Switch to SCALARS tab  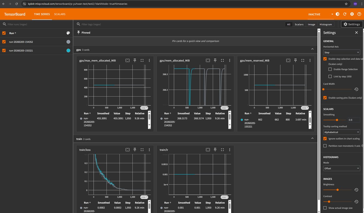click(x=60, y=14)
